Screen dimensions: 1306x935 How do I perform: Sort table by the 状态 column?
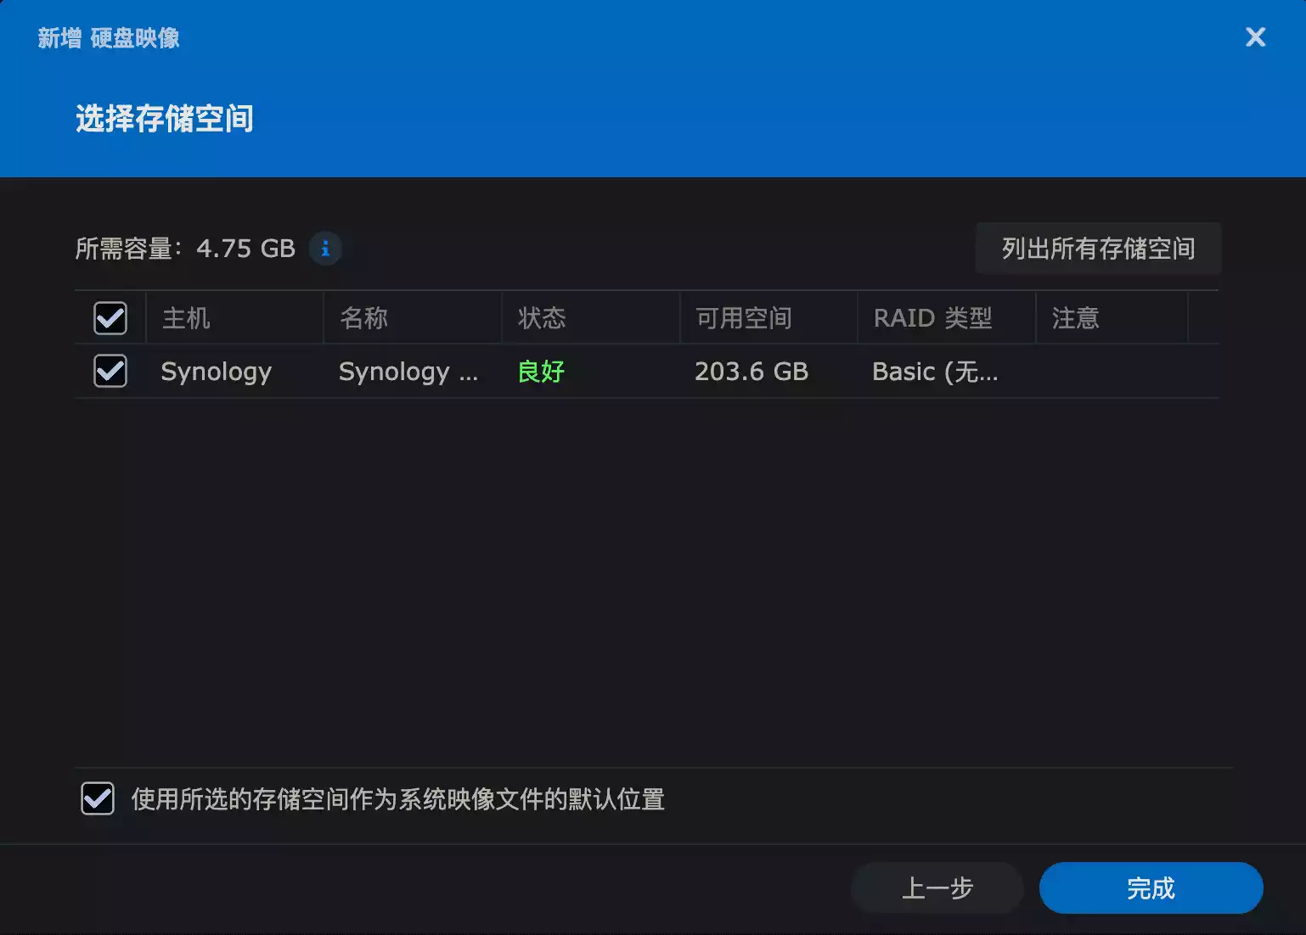point(543,318)
